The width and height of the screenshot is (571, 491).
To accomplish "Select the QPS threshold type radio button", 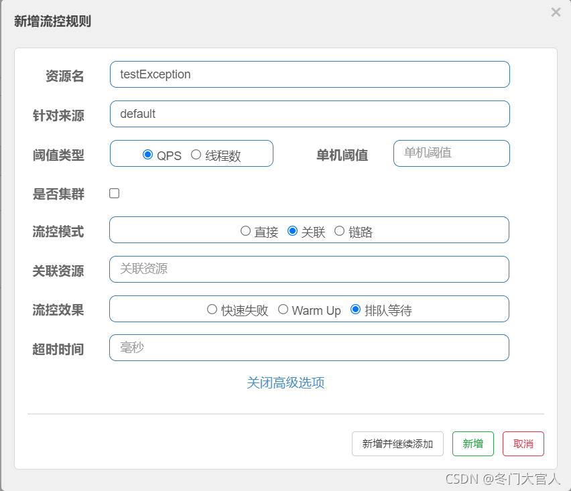I will [149, 155].
